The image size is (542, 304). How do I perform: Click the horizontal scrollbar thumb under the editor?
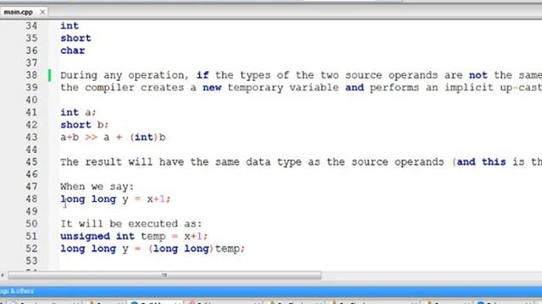click(x=164, y=275)
